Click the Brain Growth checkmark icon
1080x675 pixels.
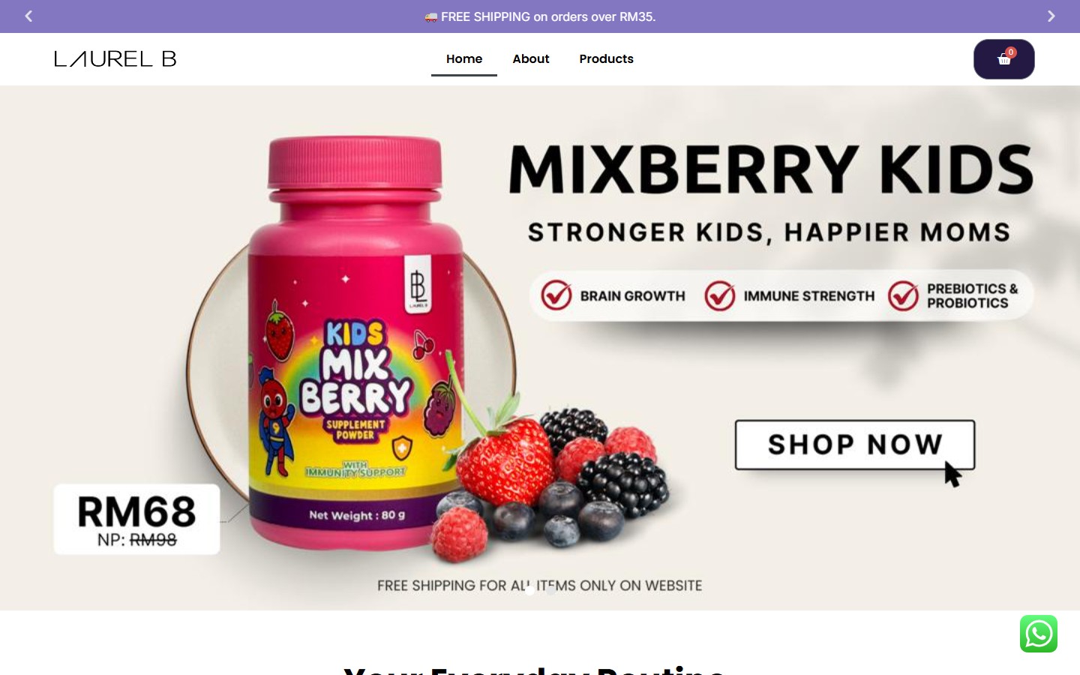[556, 295]
